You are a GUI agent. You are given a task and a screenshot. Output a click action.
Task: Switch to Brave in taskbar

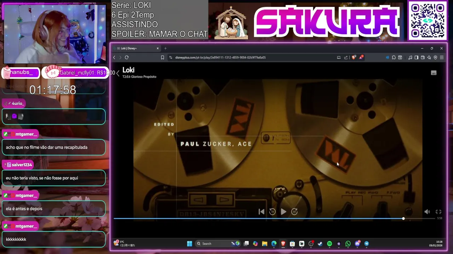coord(283,244)
